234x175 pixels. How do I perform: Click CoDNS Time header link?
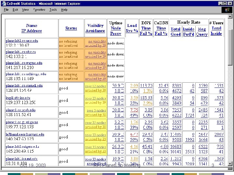click(x=161, y=28)
